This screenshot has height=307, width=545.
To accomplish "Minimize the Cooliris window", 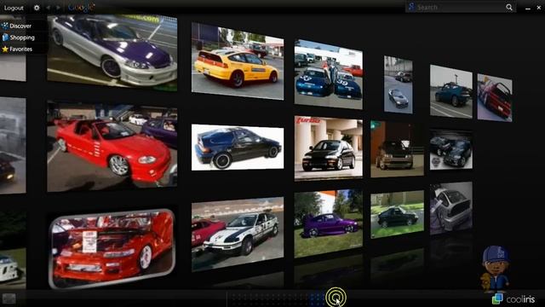I will 528,8.
